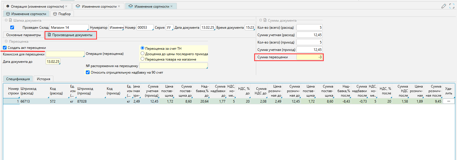Collapse the Шапка документа section

click(x=6, y=20)
